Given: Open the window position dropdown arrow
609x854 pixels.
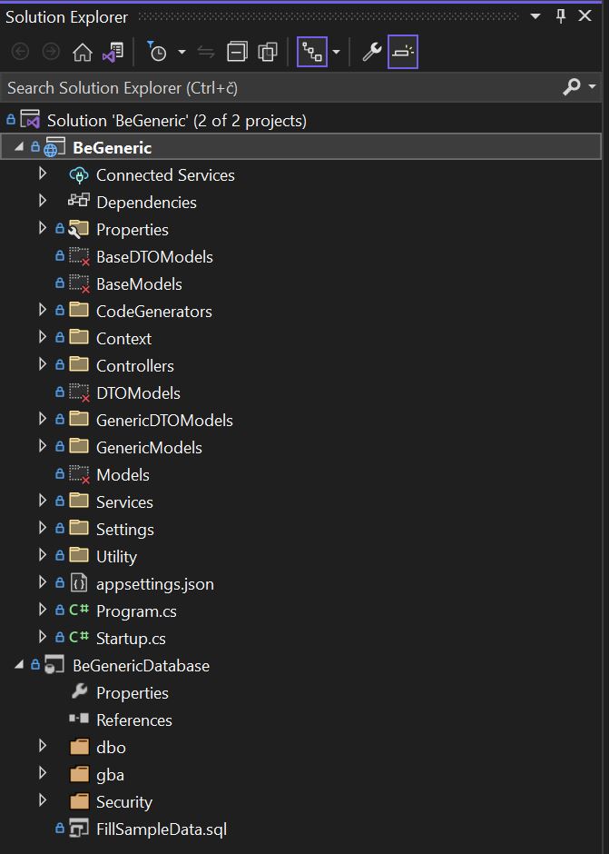Looking at the screenshot, I should (535, 16).
